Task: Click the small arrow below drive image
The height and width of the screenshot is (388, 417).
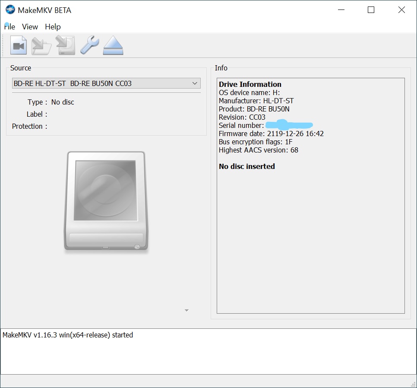Action: 186,310
